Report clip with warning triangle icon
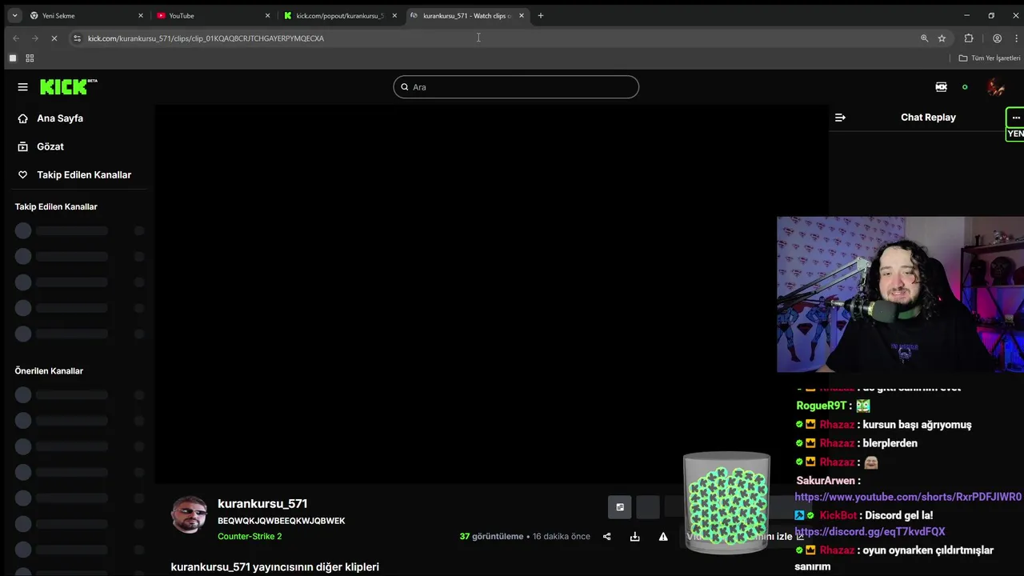The height and width of the screenshot is (576, 1024). coord(663,537)
